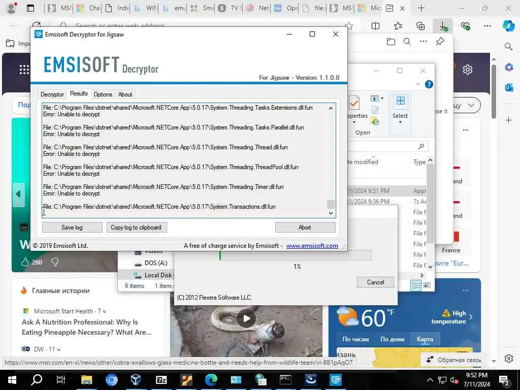Screen dimensions: 520x390
Task: Click the installer progress bar at 1%
Action: (x=296, y=255)
